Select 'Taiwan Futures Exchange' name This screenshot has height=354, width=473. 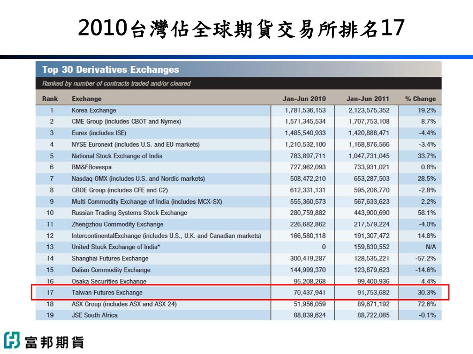point(107,292)
